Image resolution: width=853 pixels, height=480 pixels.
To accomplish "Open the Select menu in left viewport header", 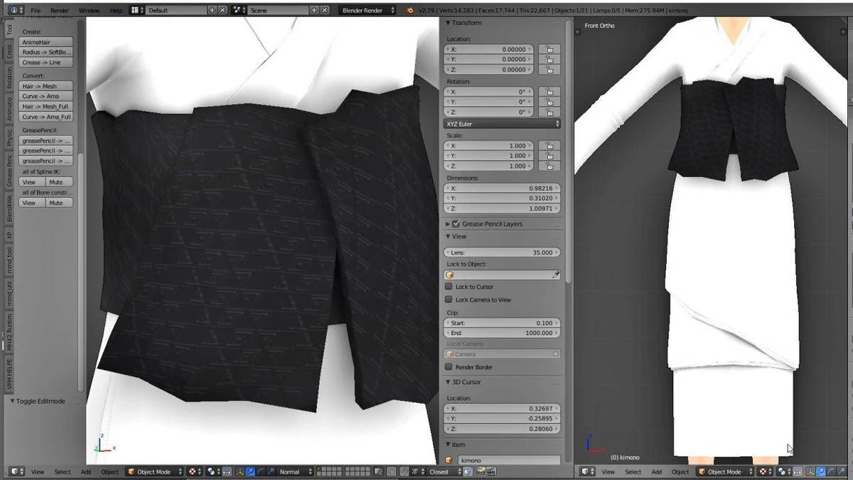I will click(x=63, y=471).
